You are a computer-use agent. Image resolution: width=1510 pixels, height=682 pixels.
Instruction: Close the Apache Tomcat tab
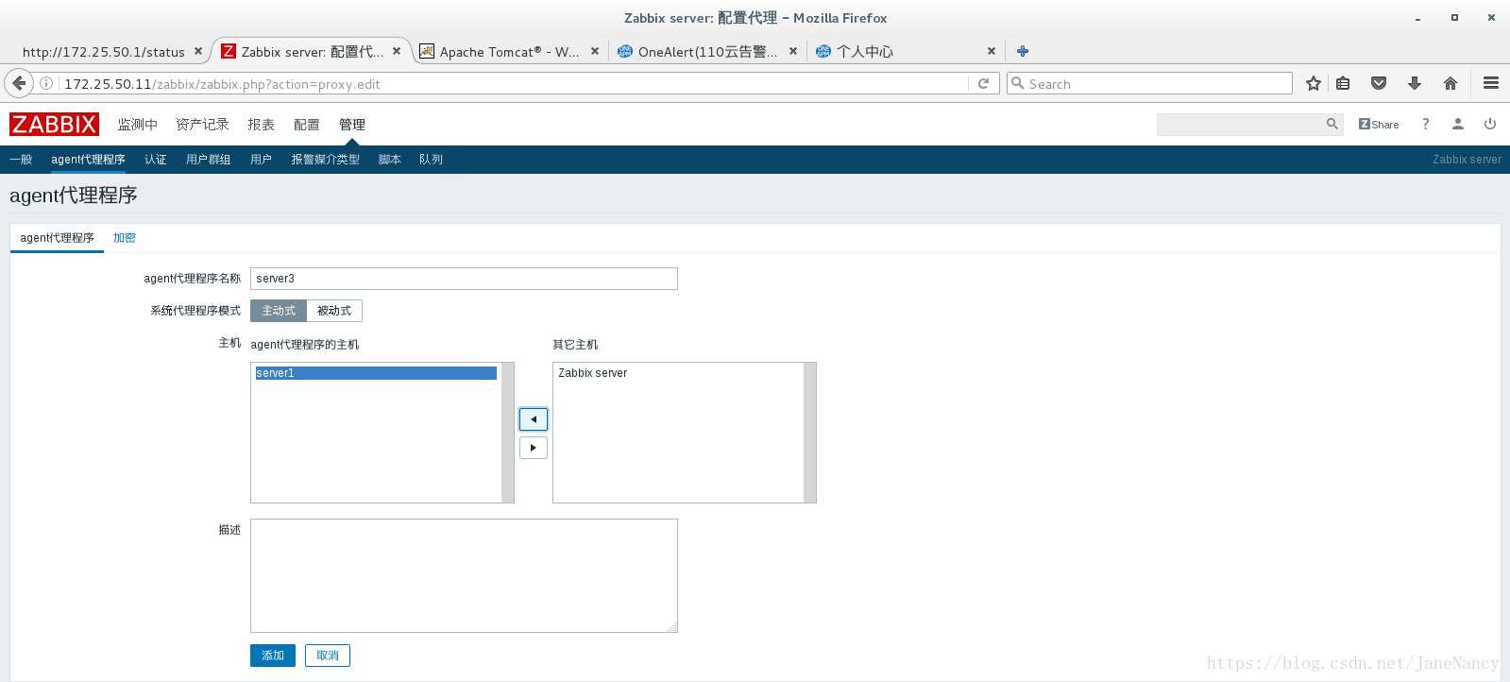(594, 51)
